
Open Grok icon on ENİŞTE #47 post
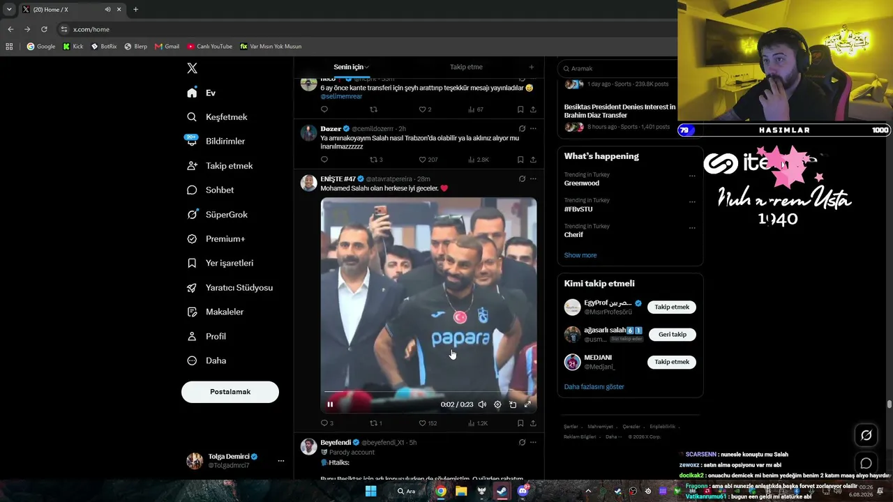[x=522, y=179]
